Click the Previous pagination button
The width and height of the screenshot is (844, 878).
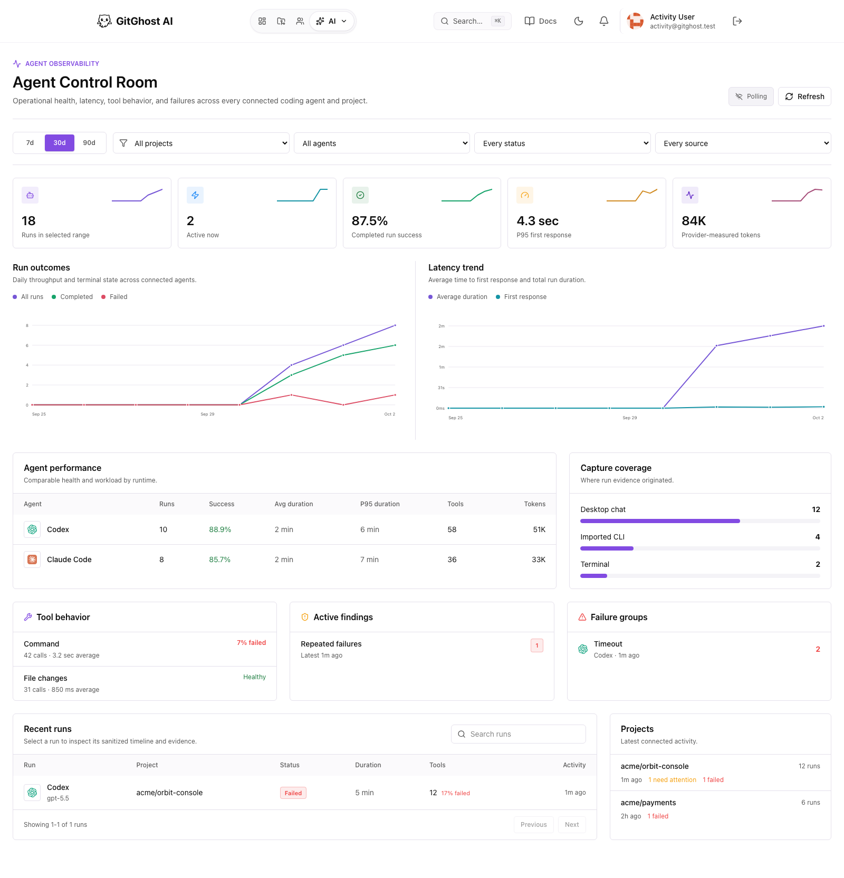(534, 825)
